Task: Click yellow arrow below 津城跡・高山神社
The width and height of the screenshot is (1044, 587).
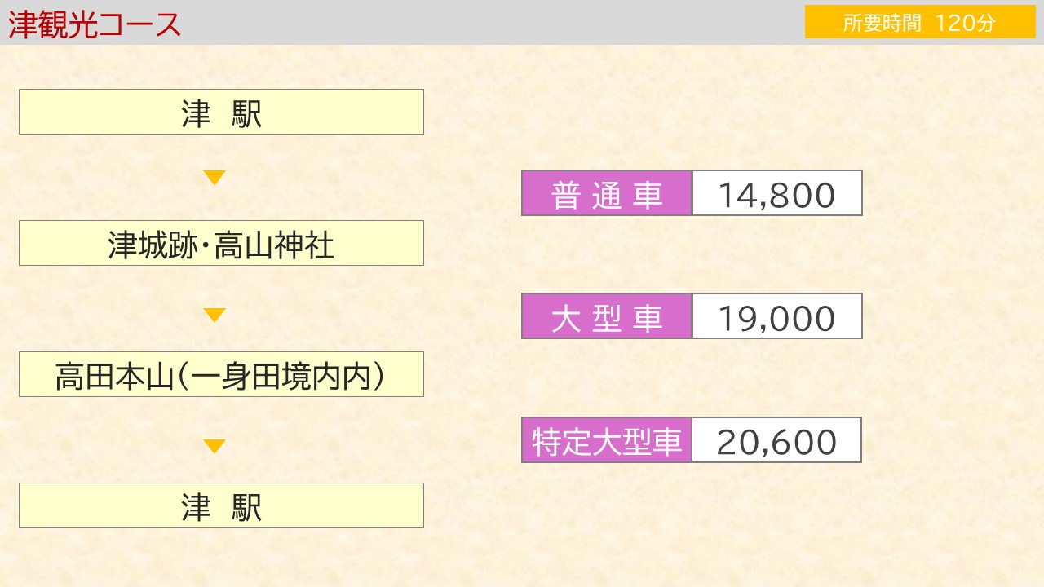Action: point(215,316)
